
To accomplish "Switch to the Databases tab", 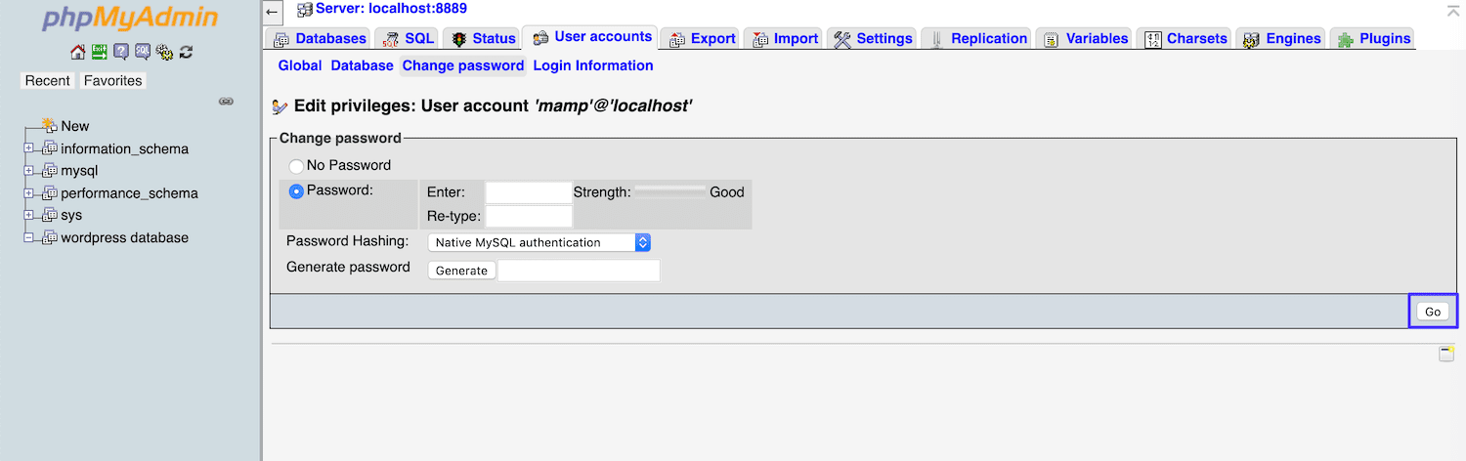I will point(320,38).
